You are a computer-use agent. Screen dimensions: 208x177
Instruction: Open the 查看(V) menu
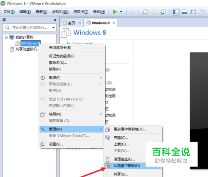[41, 12]
